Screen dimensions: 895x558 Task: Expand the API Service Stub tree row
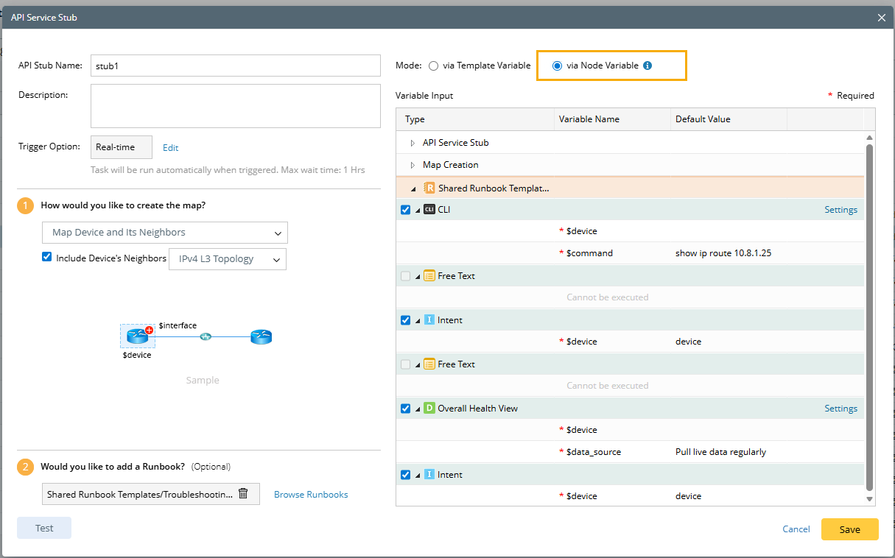tap(413, 143)
